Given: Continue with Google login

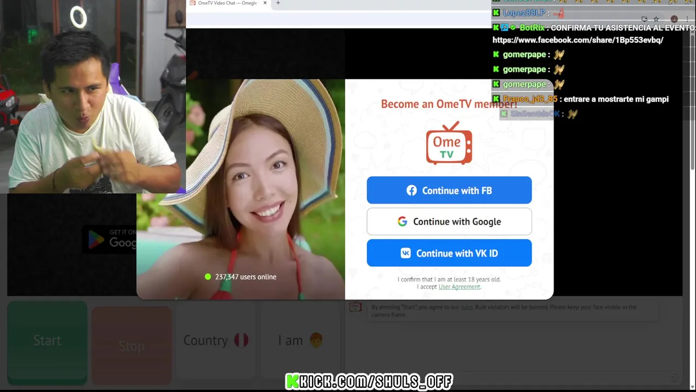Looking at the screenshot, I should coord(449,222).
